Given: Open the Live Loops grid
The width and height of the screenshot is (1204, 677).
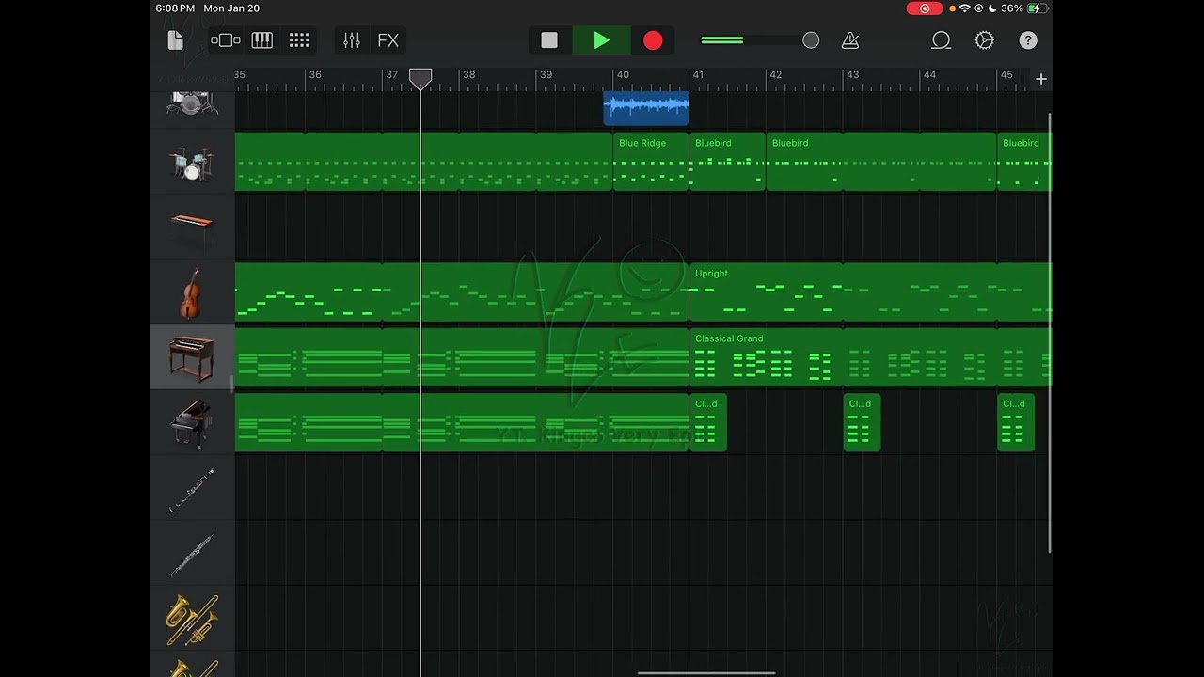Looking at the screenshot, I should pos(299,40).
